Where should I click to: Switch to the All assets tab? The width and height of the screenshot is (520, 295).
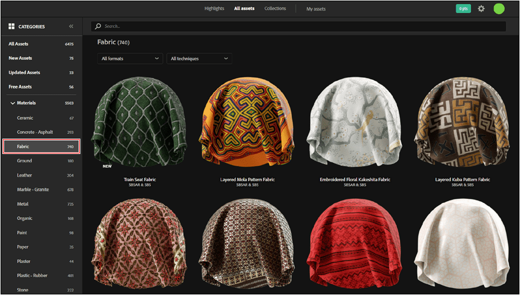(x=245, y=9)
